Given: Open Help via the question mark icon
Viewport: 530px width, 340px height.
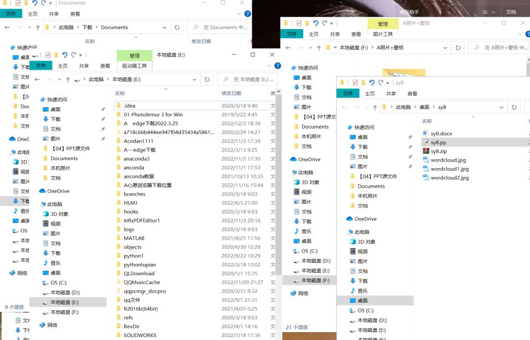Looking at the screenshot, I should 277,66.
